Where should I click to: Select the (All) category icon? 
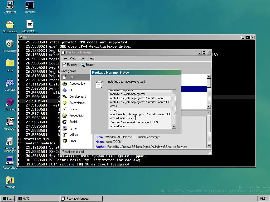tap(65, 77)
